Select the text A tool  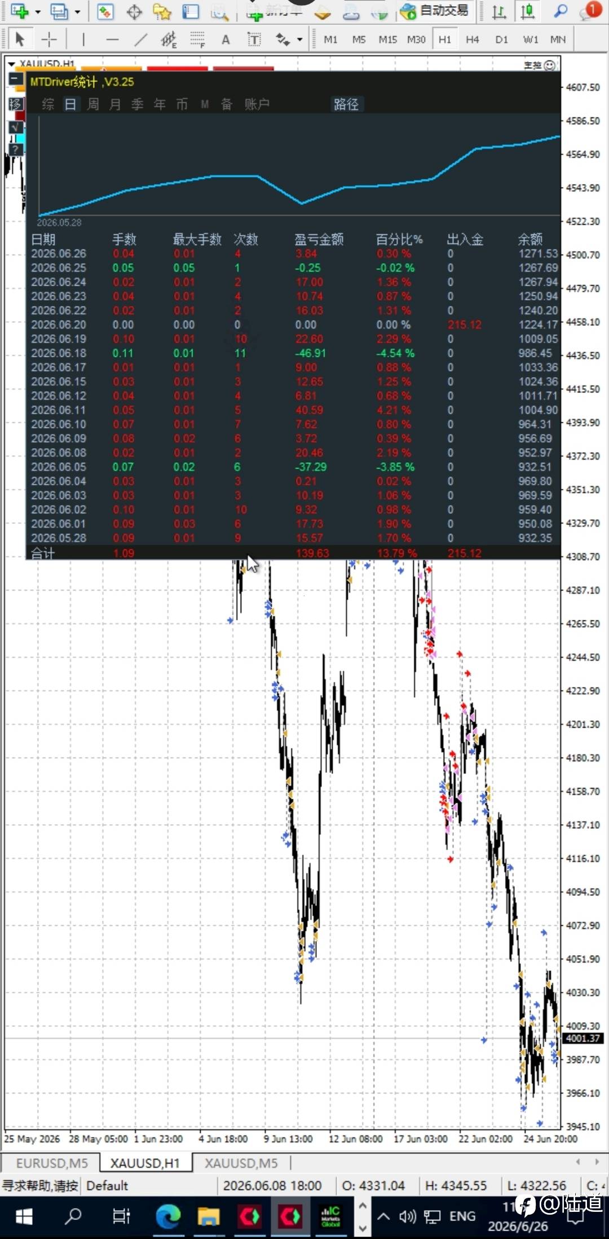tap(226, 40)
